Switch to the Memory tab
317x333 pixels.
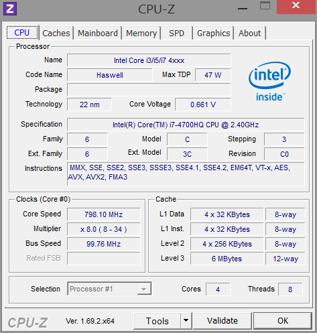pyautogui.click(x=141, y=34)
